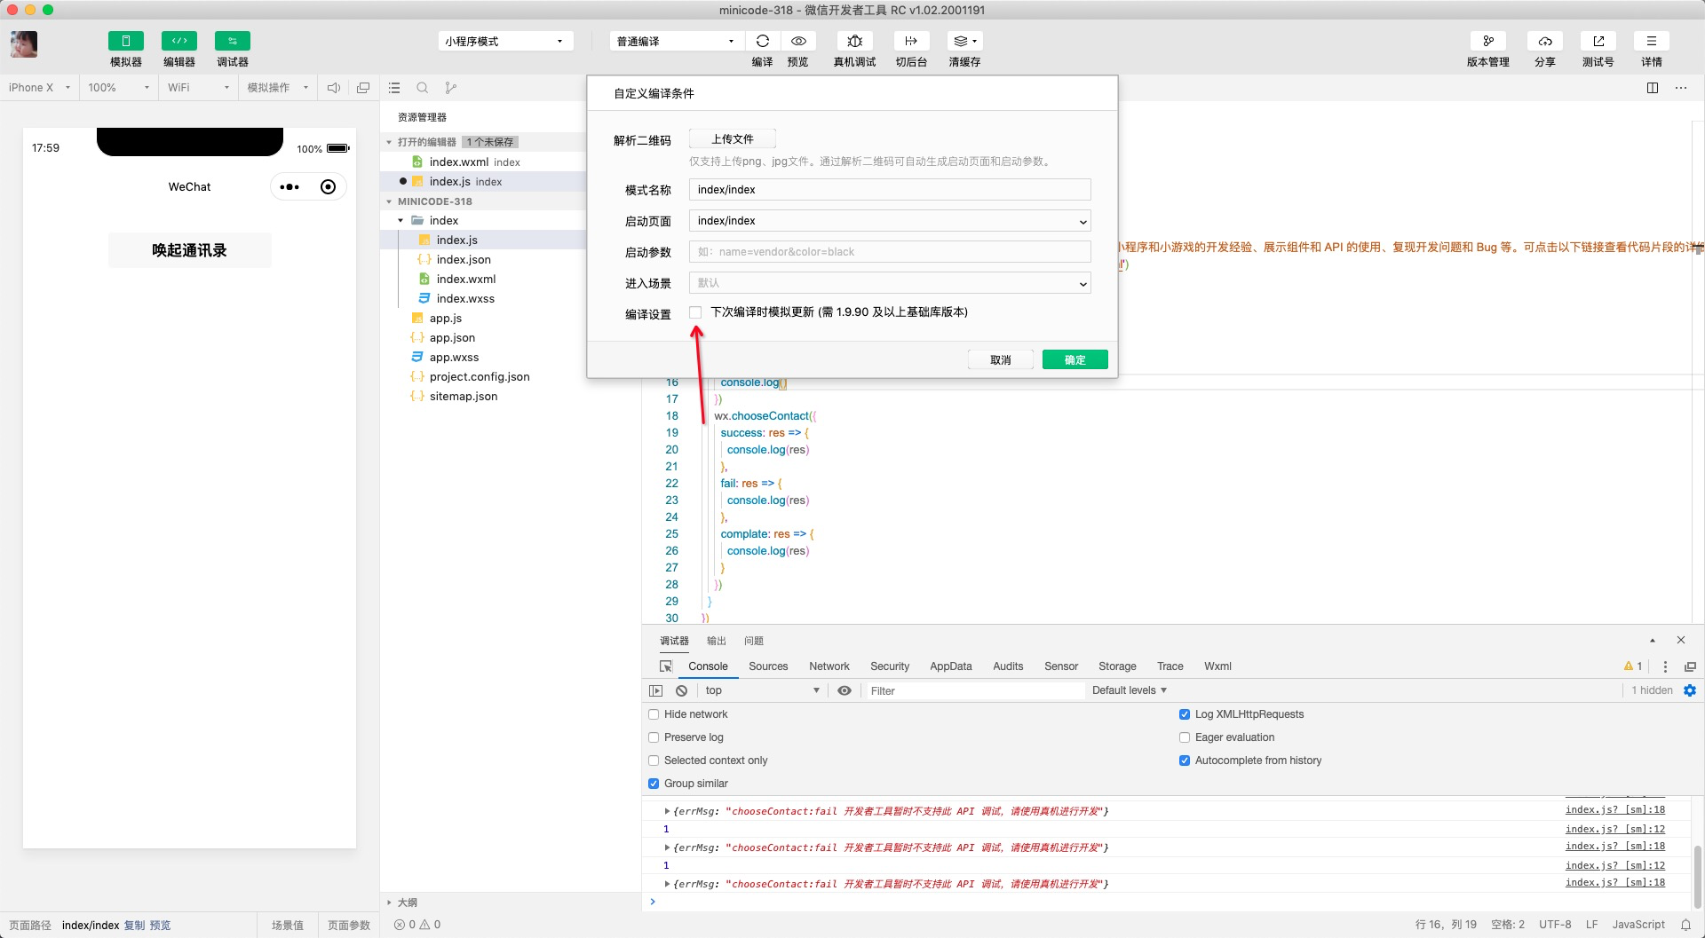The height and width of the screenshot is (938, 1705).
Task: Open the 进入场景 scene dropdown
Action: (x=890, y=283)
